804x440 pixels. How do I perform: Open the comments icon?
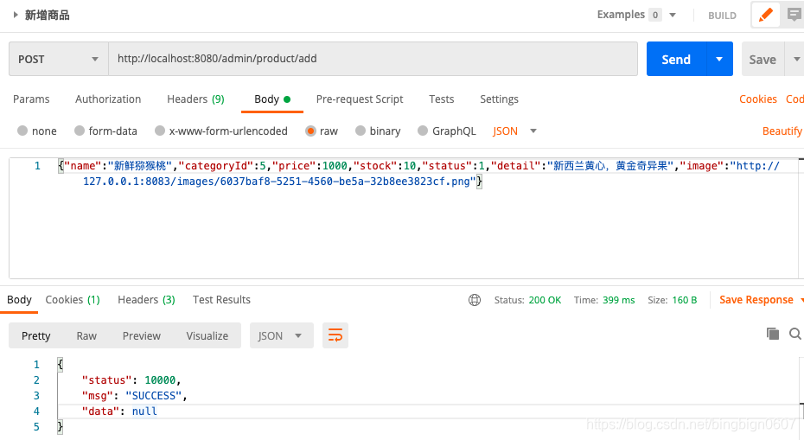794,15
